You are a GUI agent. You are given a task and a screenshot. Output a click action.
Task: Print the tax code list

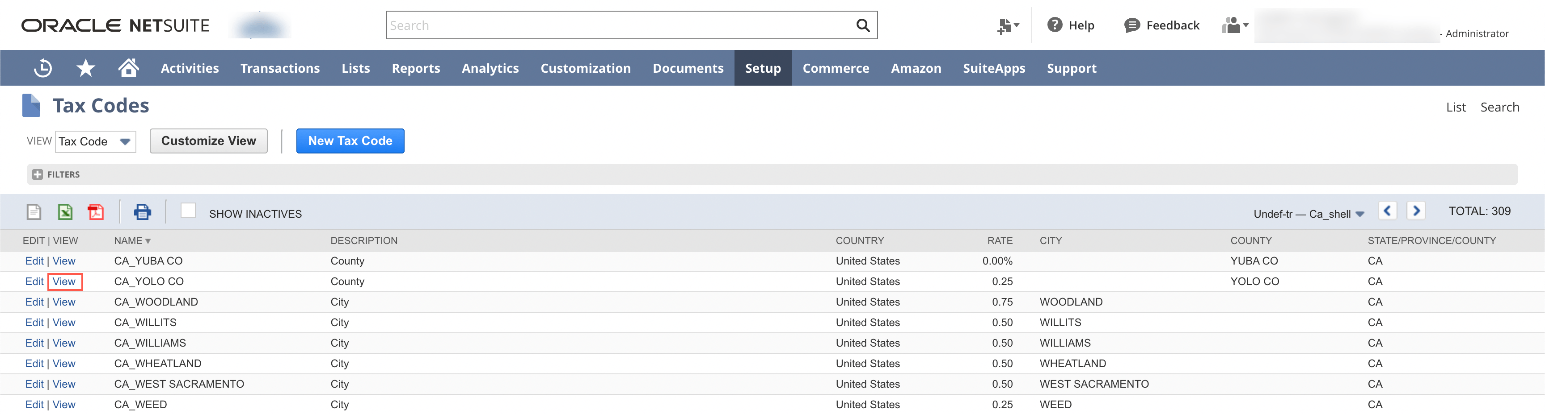(x=143, y=212)
